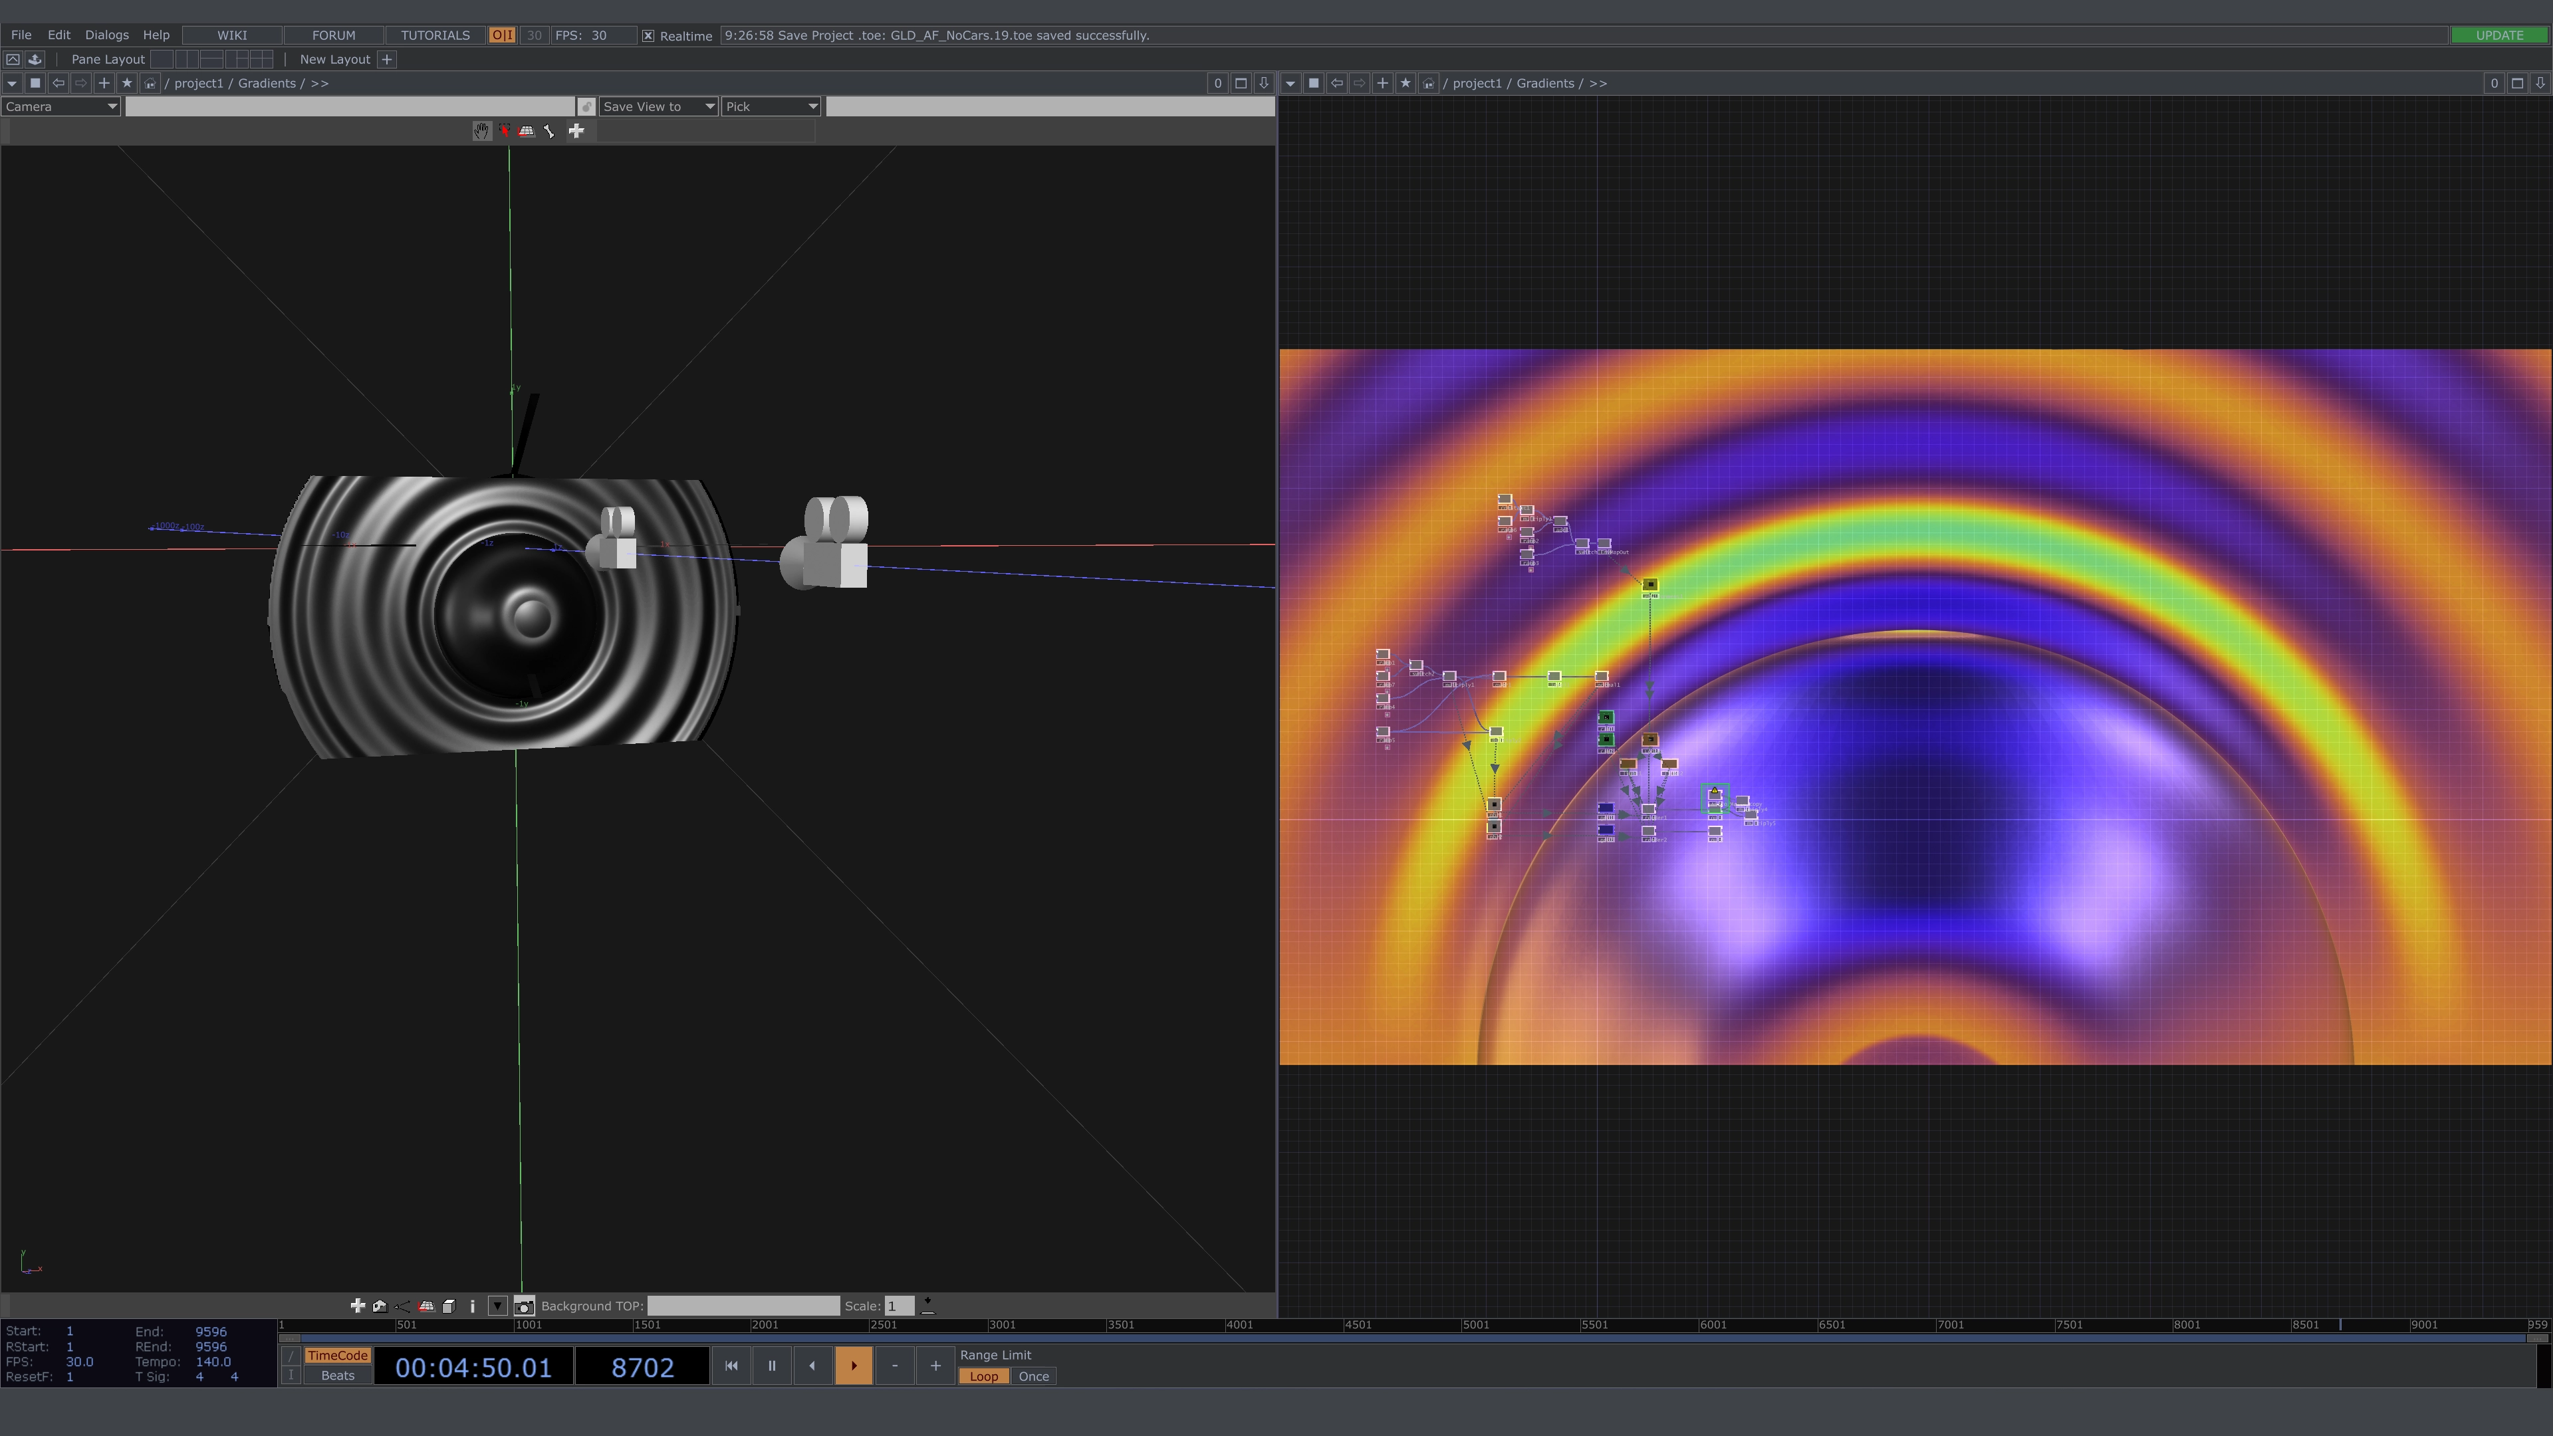This screenshot has width=2553, height=1436.
Task: Expand the >> path chevron in right pane
Action: coord(1598,83)
